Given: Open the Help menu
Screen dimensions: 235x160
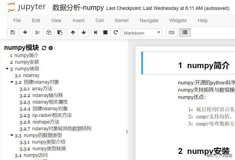Looking at the screenshot, I should click(x=203, y=20).
